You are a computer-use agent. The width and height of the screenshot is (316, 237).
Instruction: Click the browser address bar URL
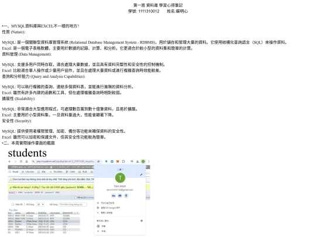66,162
